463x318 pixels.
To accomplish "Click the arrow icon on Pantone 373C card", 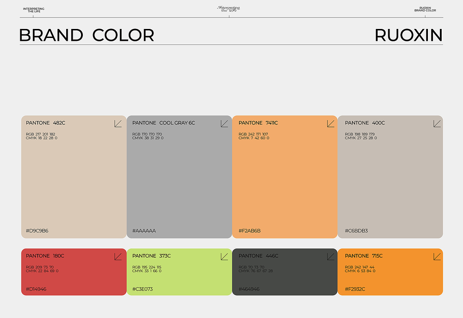I will click(224, 256).
